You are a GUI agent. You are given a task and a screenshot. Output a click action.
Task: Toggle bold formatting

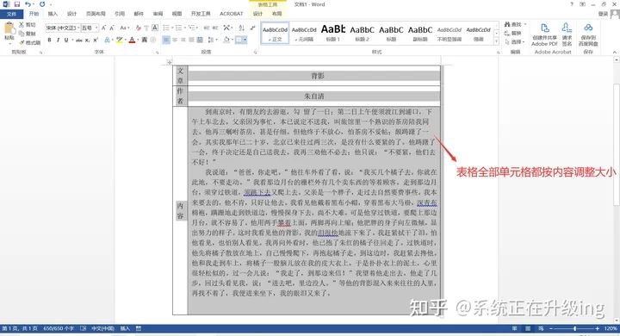(49, 40)
